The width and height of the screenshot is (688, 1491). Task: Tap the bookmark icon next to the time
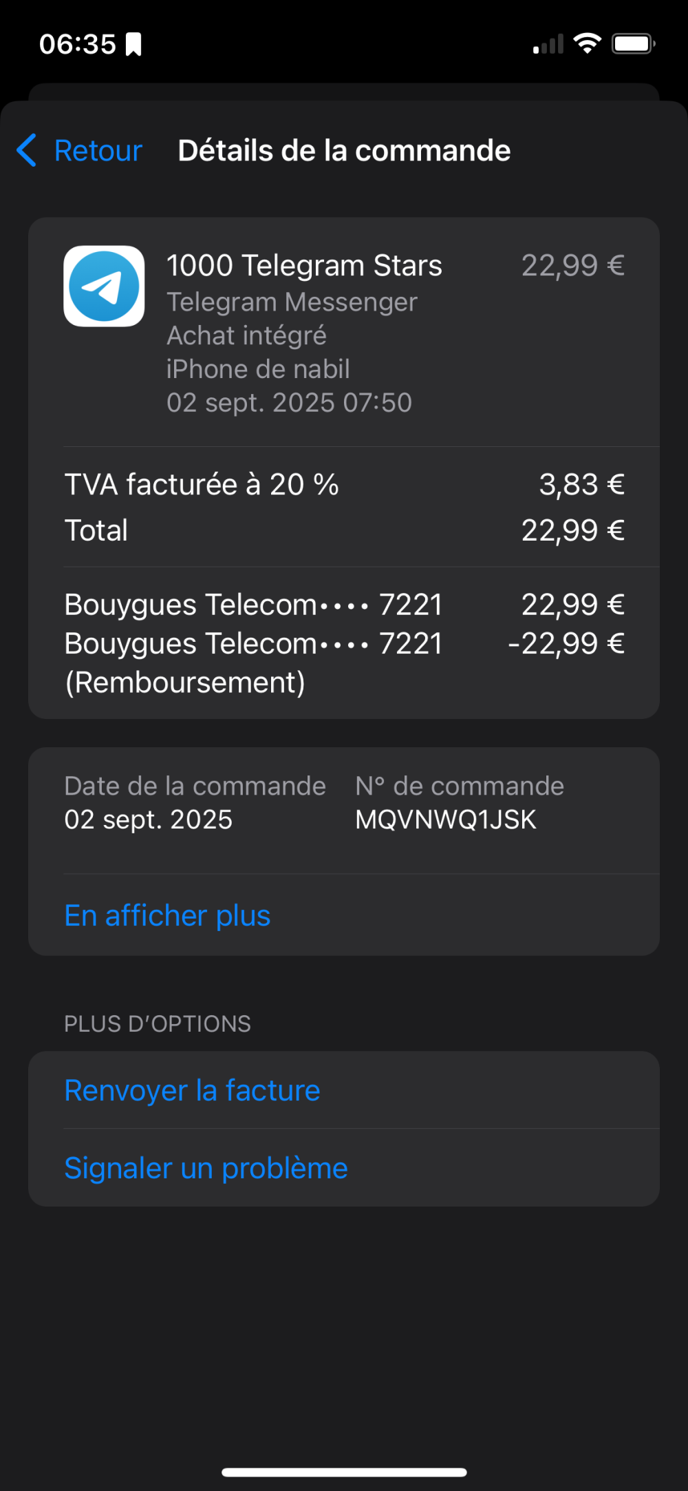(133, 44)
